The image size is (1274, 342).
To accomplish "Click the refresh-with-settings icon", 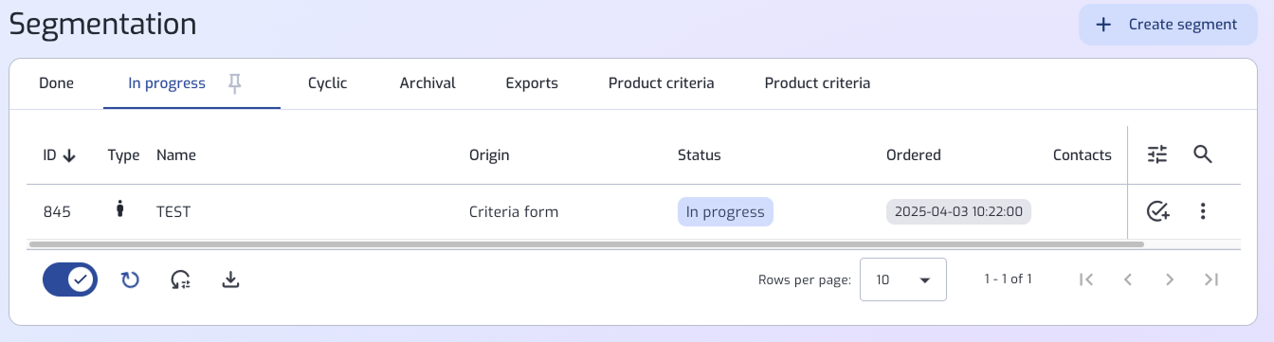I will tap(180, 279).
